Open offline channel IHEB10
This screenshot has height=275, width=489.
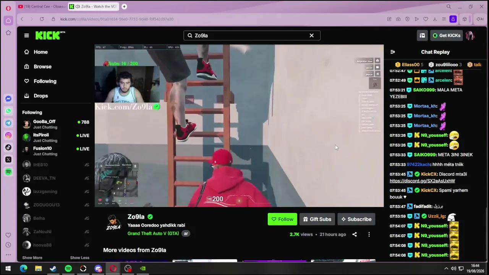pyautogui.click(x=56, y=165)
